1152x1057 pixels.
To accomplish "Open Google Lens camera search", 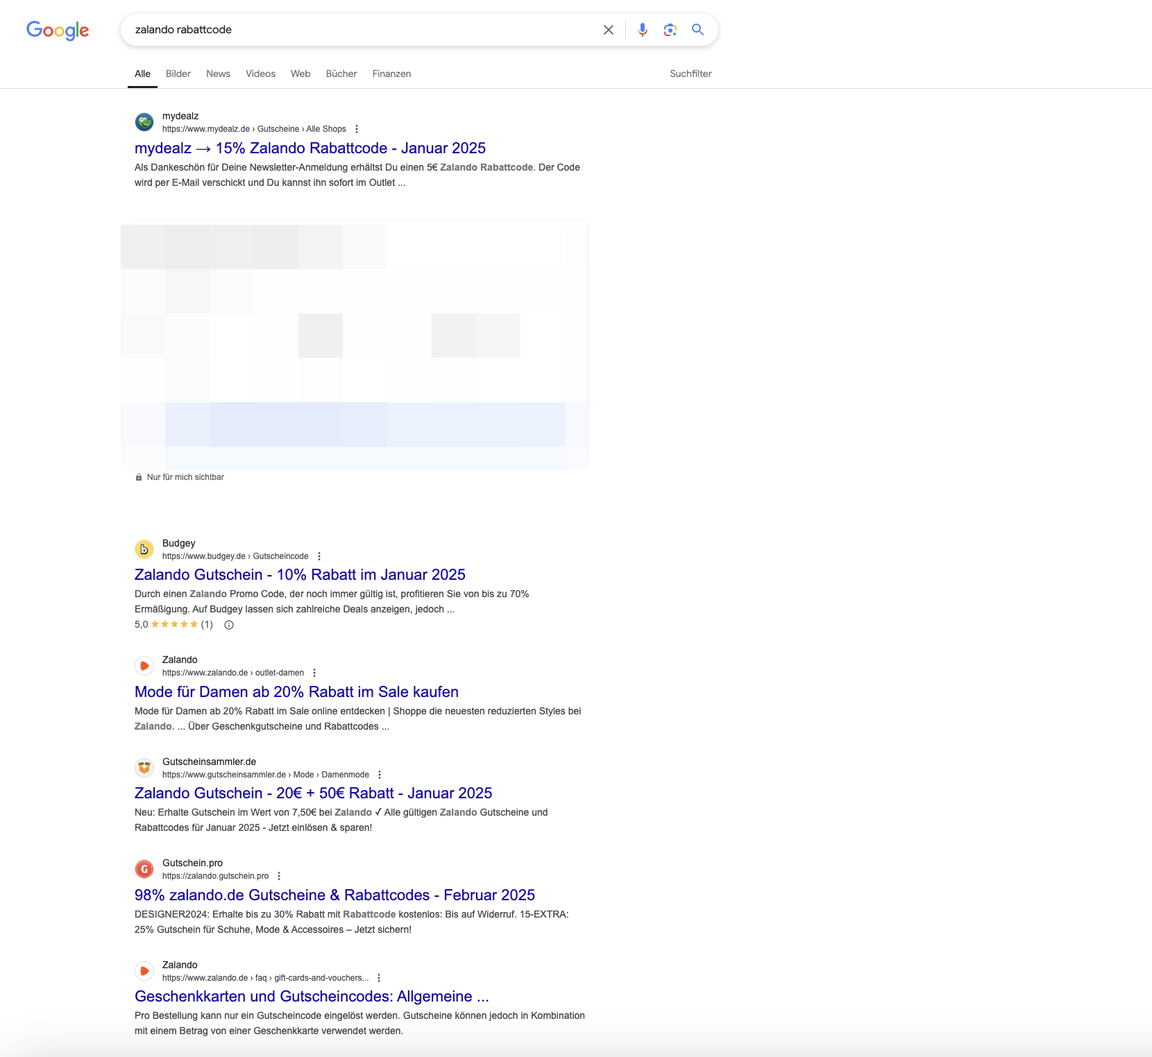I will (x=670, y=30).
